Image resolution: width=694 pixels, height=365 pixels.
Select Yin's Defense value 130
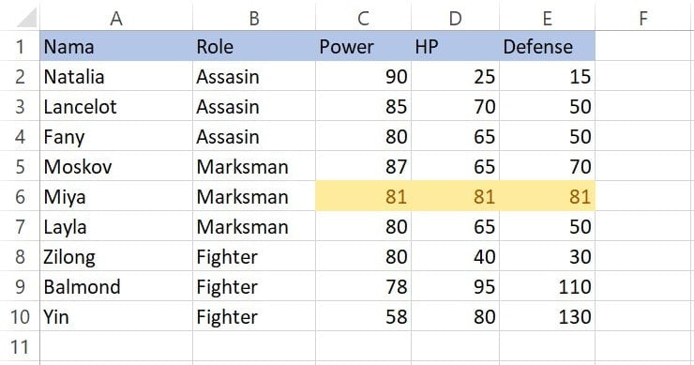547,317
